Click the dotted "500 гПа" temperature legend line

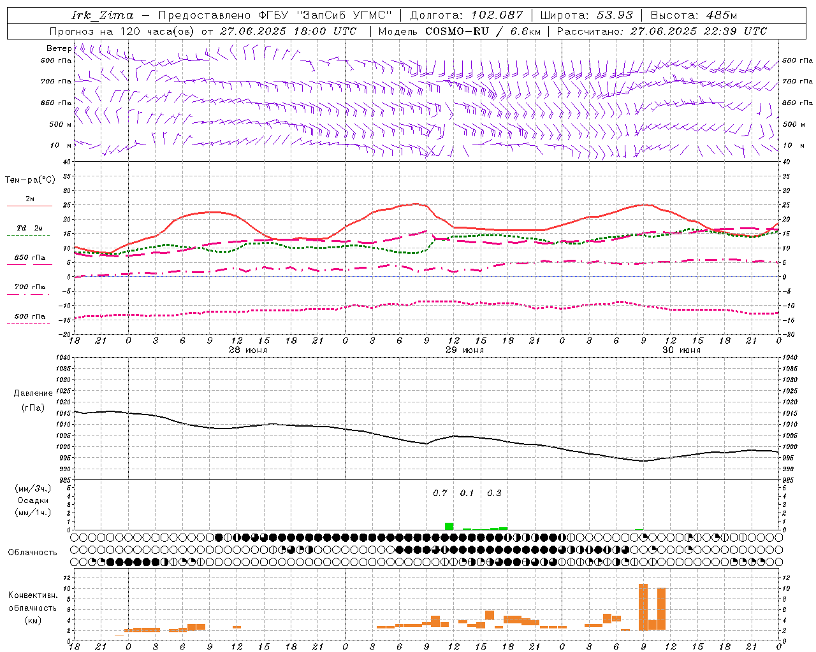tap(29, 323)
